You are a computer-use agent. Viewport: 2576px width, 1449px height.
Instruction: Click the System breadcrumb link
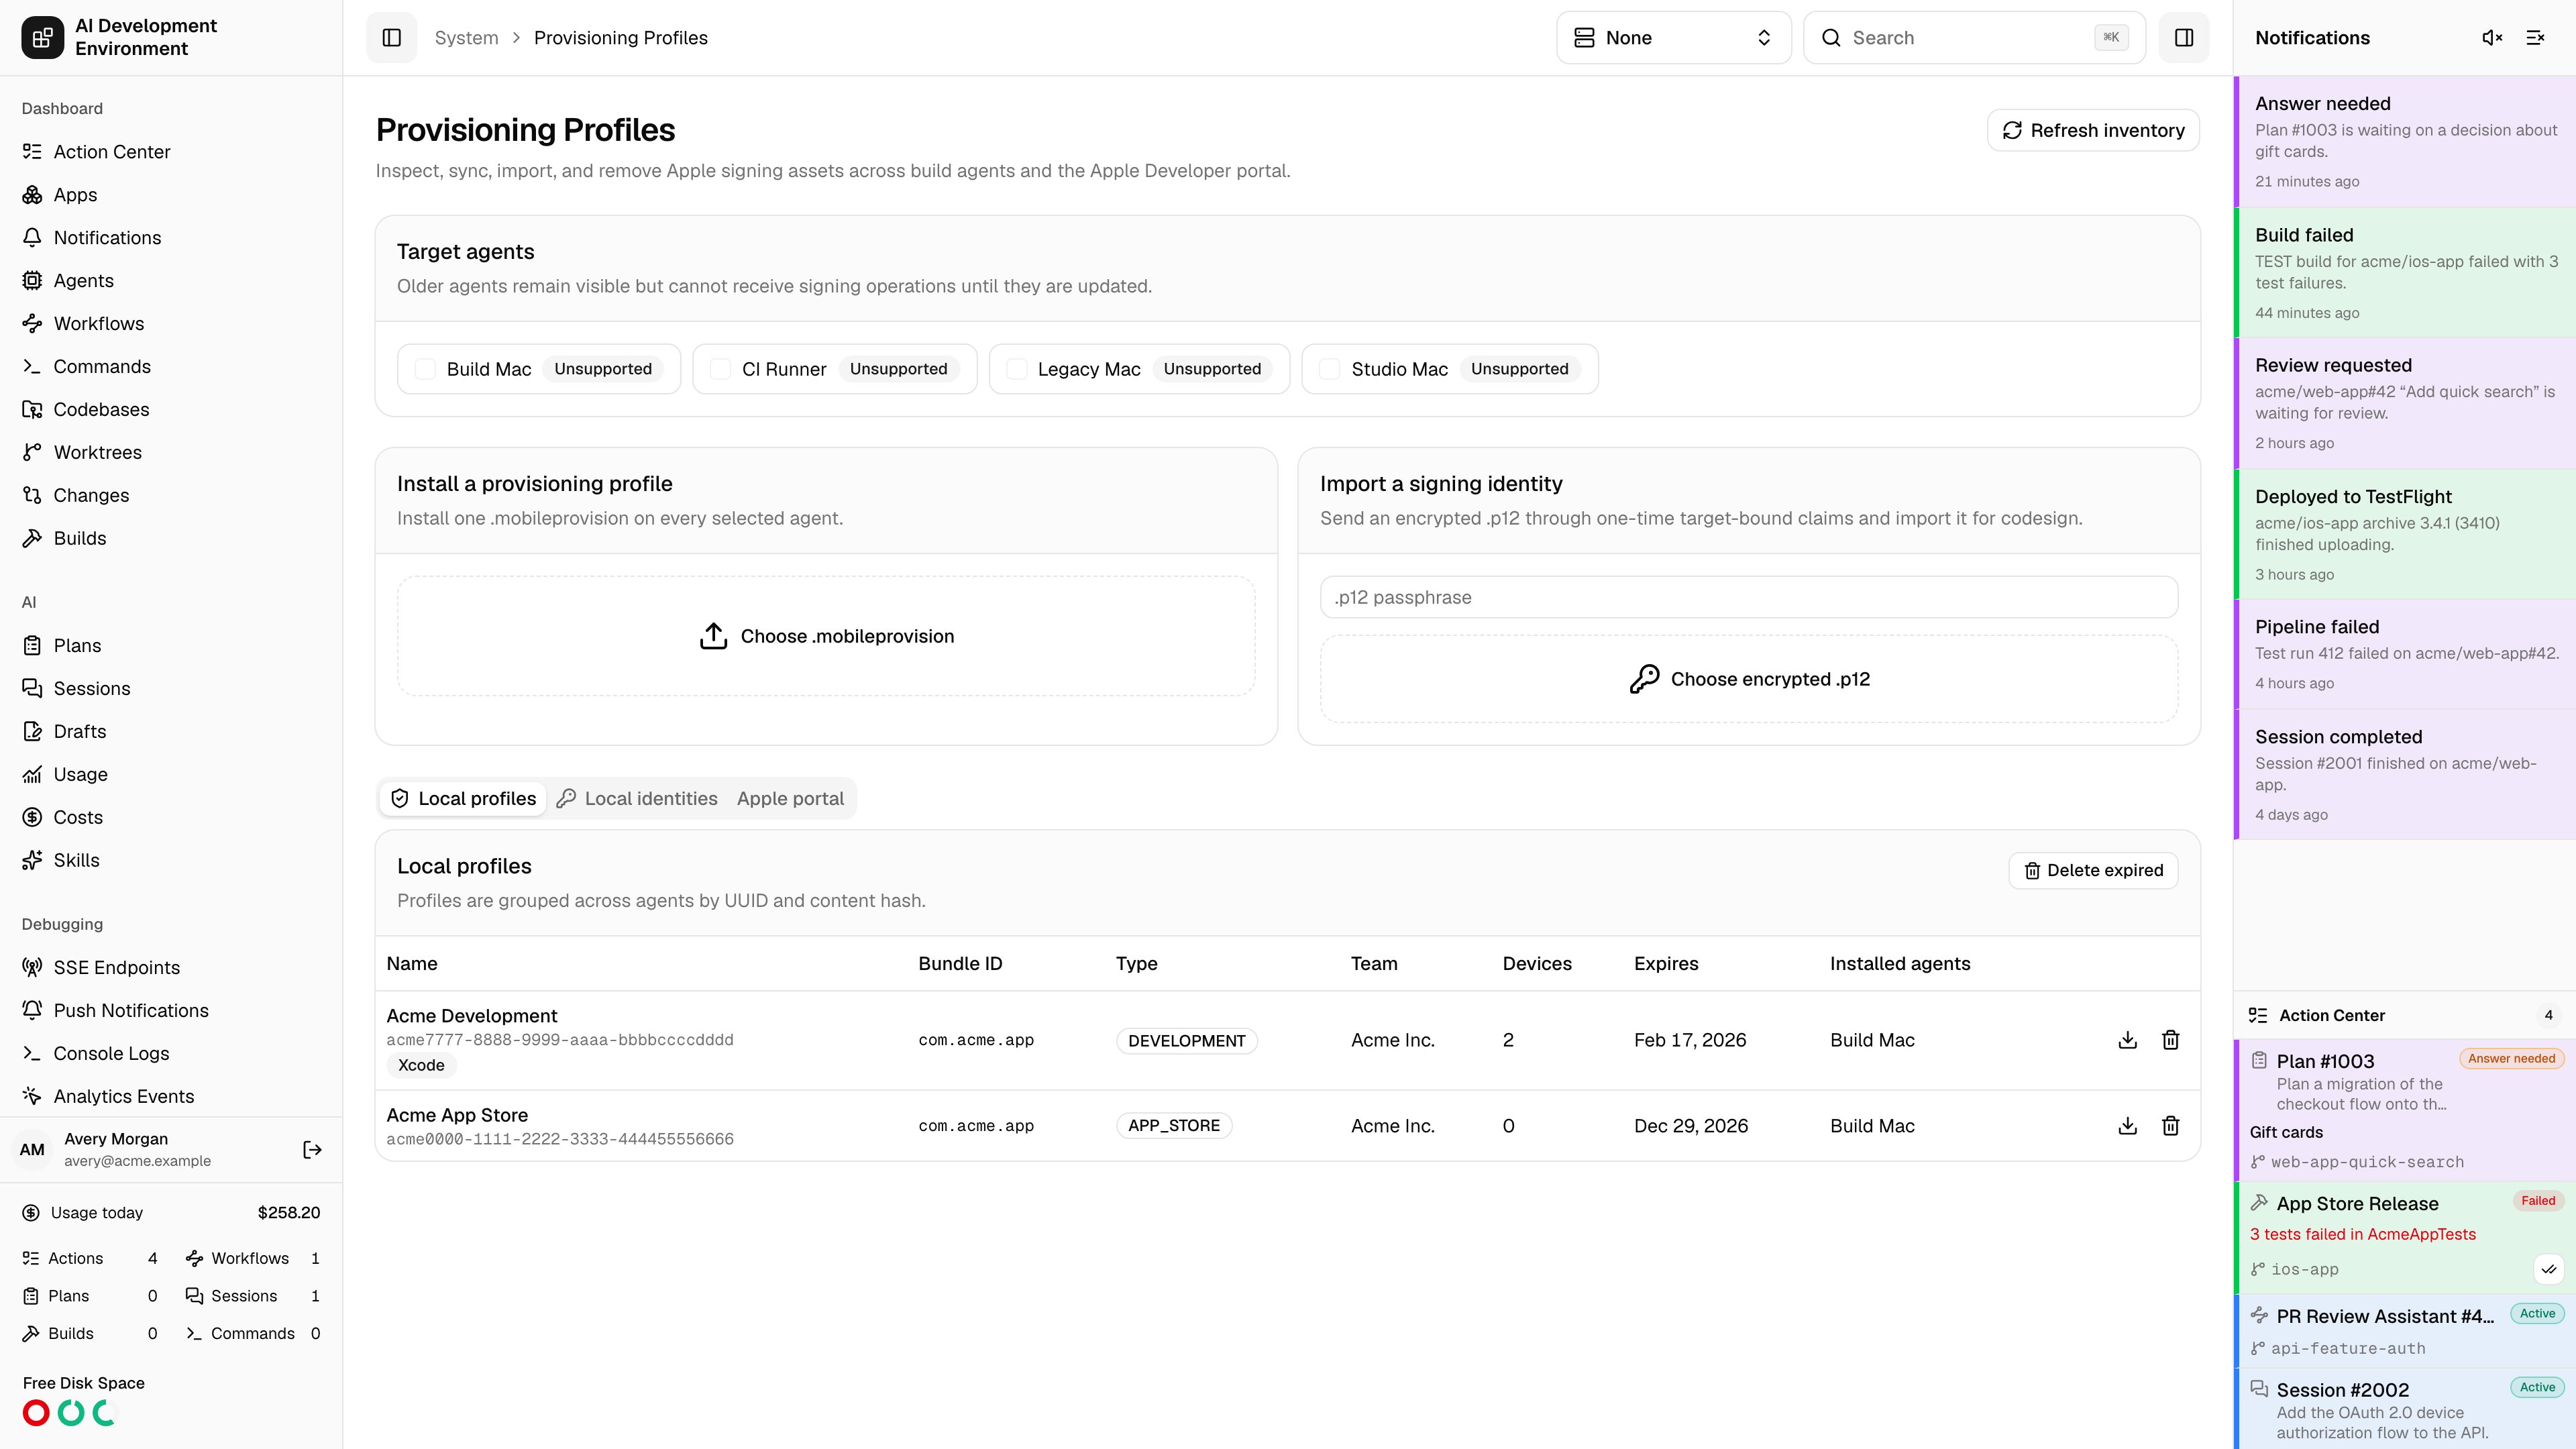point(466,38)
